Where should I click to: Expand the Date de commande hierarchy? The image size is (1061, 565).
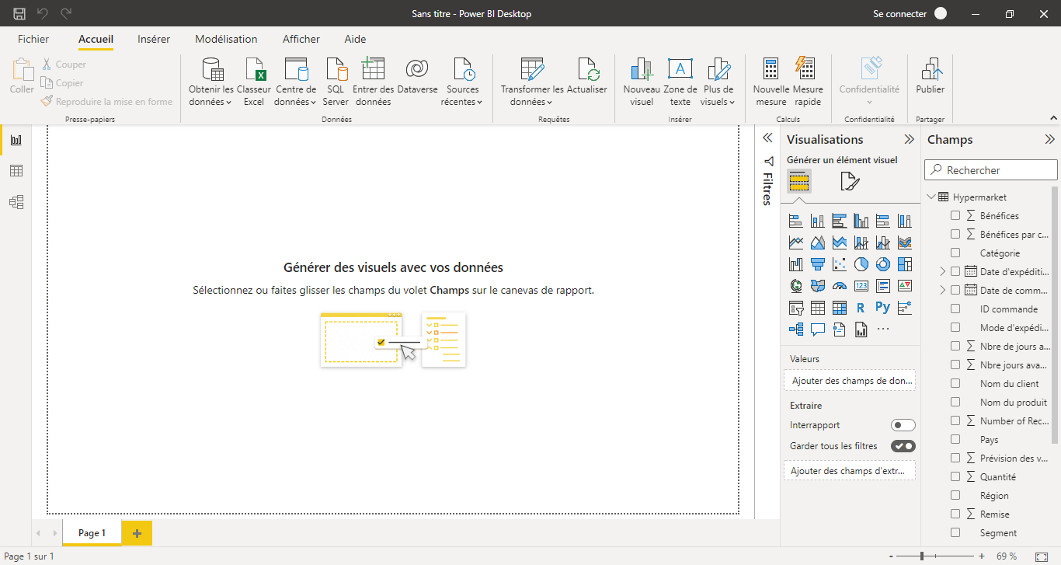point(943,291)
